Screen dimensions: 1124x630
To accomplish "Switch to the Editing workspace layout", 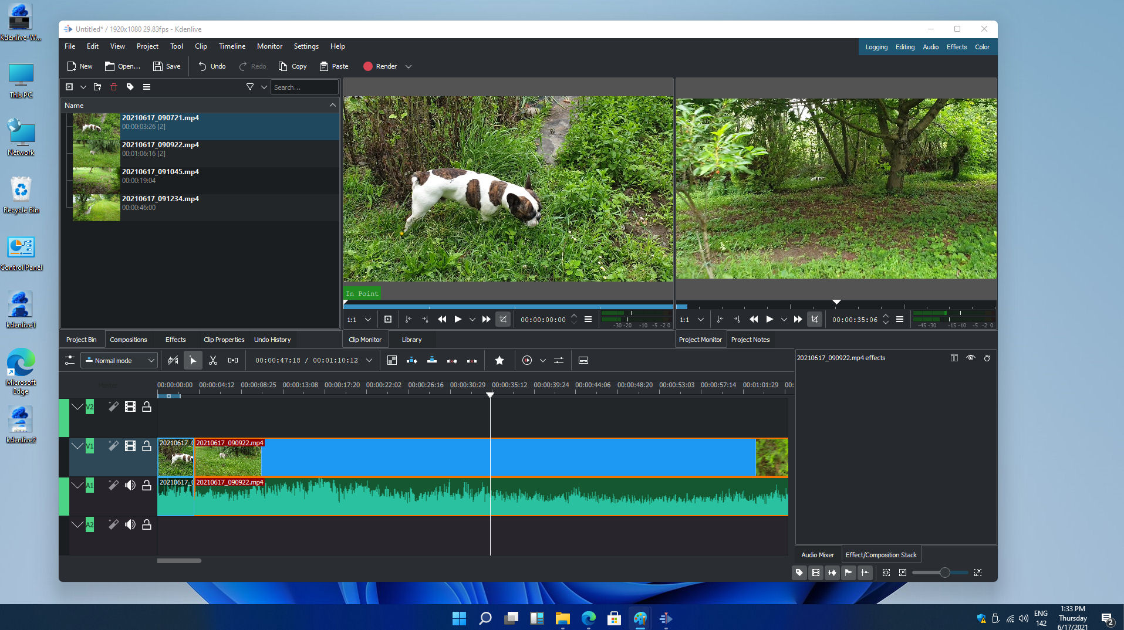I will 904,47.
